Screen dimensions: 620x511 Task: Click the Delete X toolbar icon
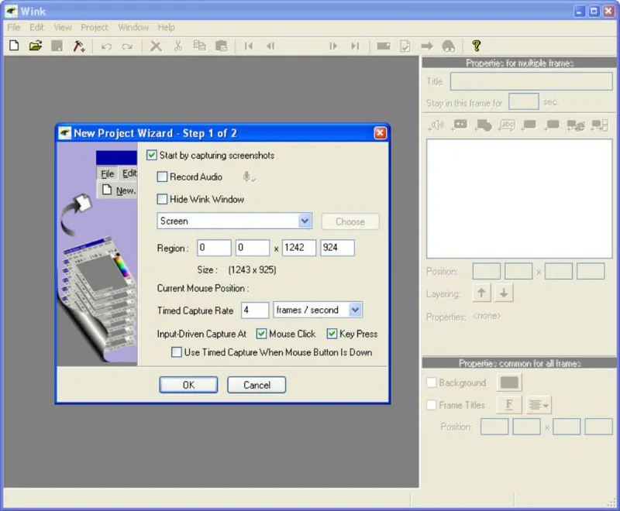click(x=156, y=46)
